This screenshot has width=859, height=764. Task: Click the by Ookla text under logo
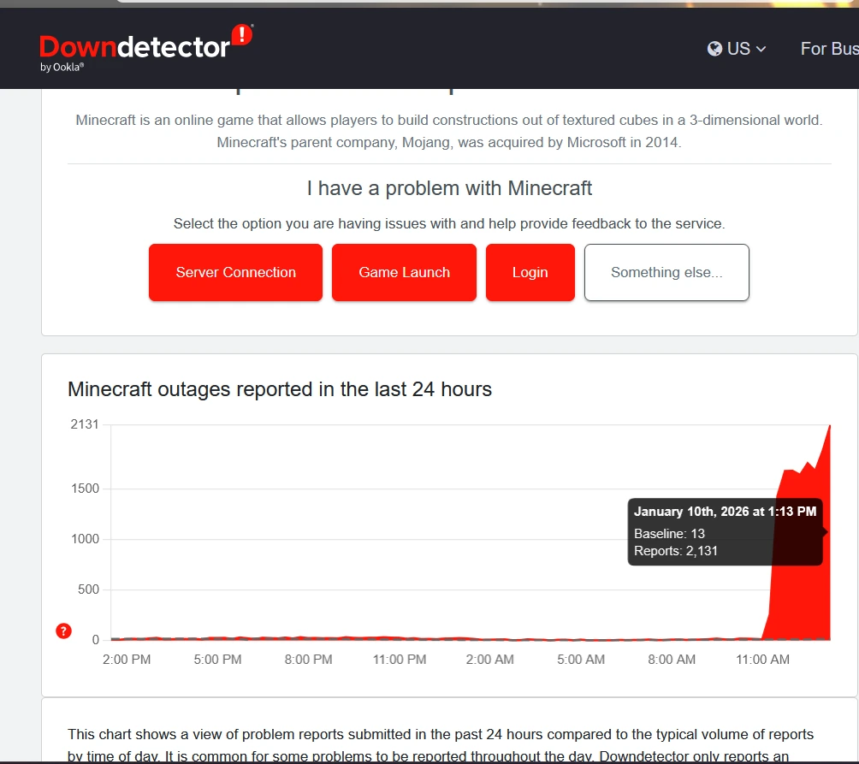[62, 68]
